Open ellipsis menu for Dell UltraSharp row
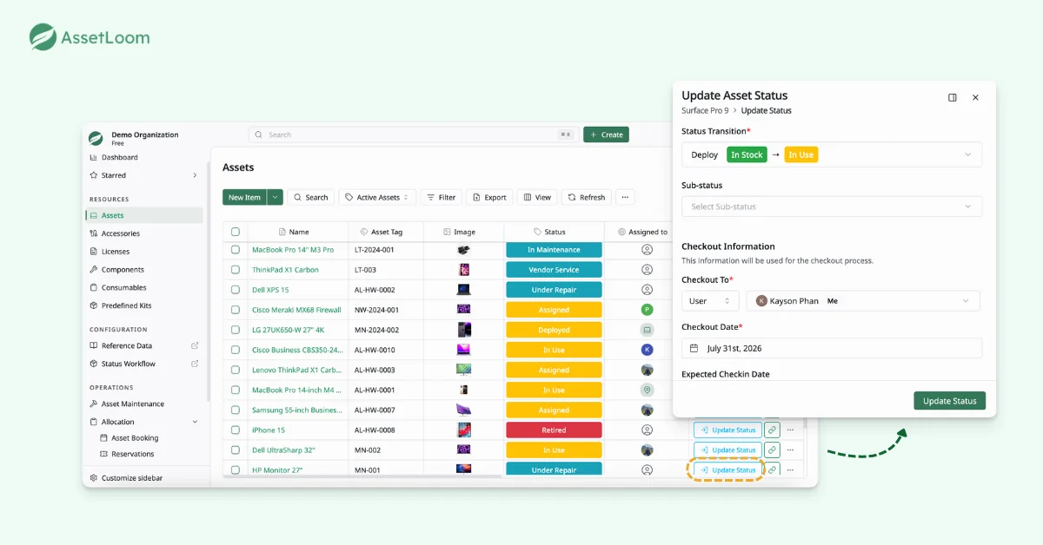 tap(790, 450)
